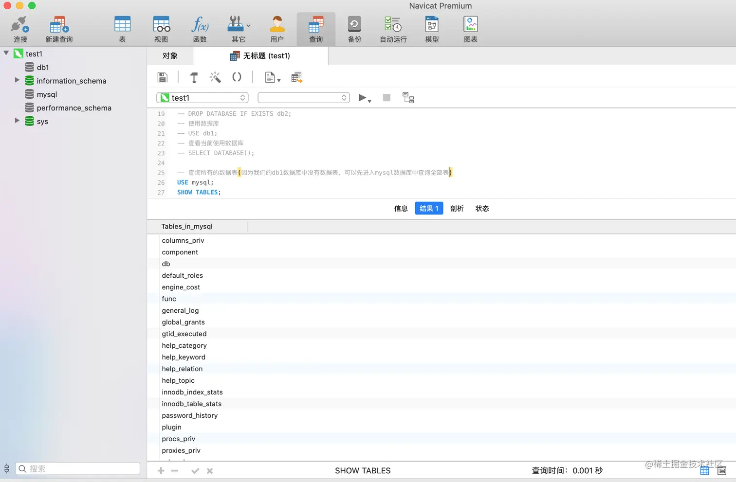The height and width of the screenshot is (482, 736).
Task: Click the discard changes X button
Action: click(x=210, y=471)
